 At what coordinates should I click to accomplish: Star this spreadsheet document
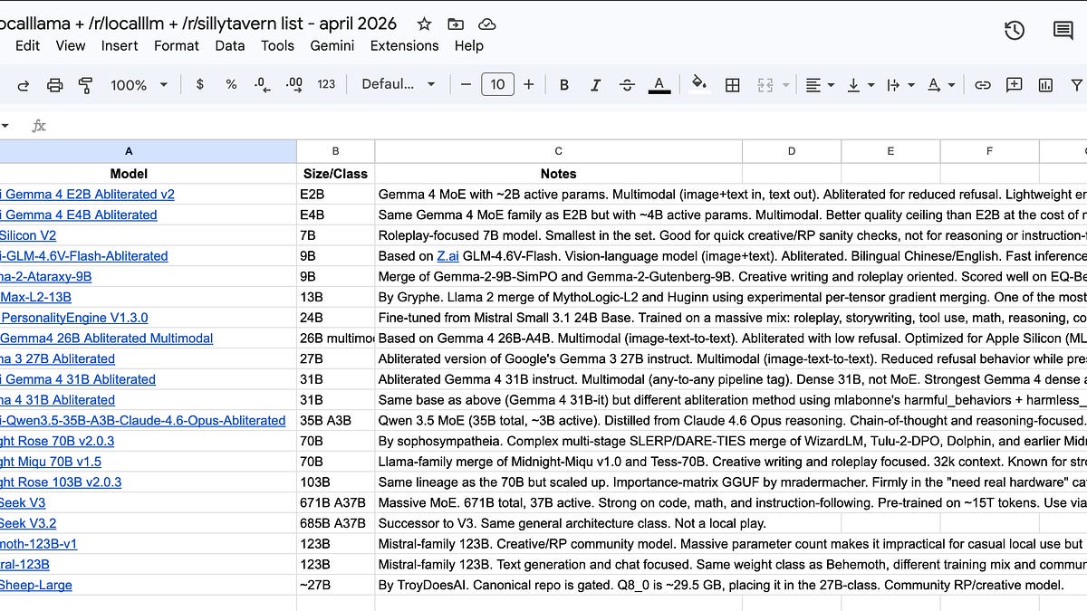click(x=424, y=24)
